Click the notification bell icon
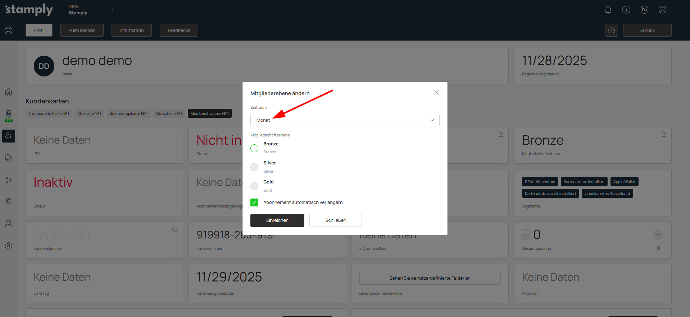Viewport: 690px width, 317px height. click(608, 10)
